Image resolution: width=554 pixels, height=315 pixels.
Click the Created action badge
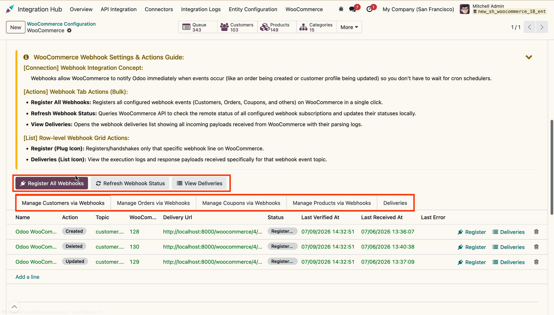74,231
